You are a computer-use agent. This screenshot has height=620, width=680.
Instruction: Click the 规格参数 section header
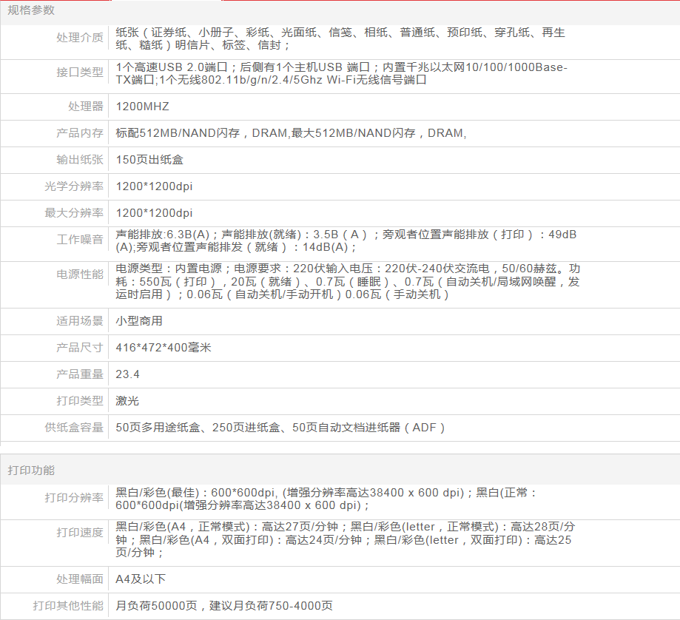tap(31, 10)
